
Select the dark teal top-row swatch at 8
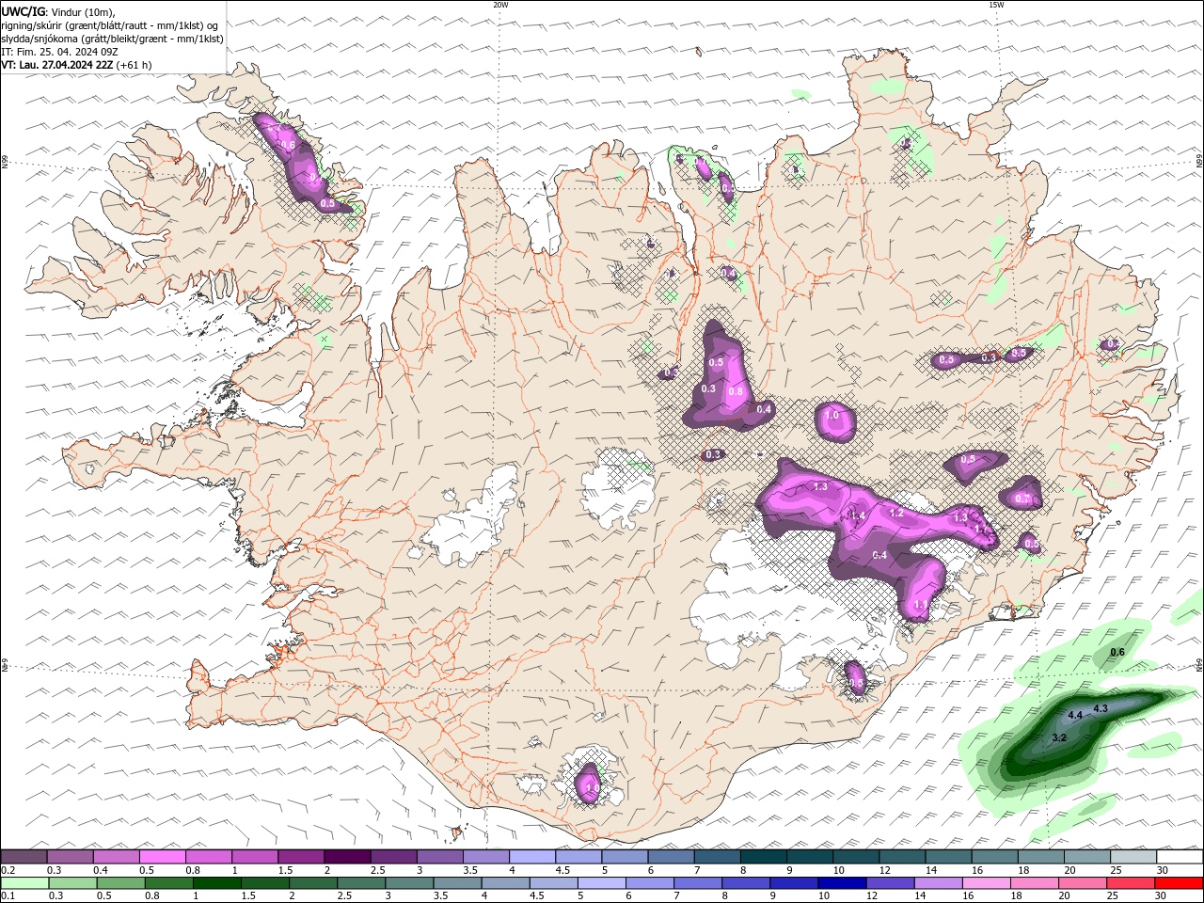[x=764, y=857]
